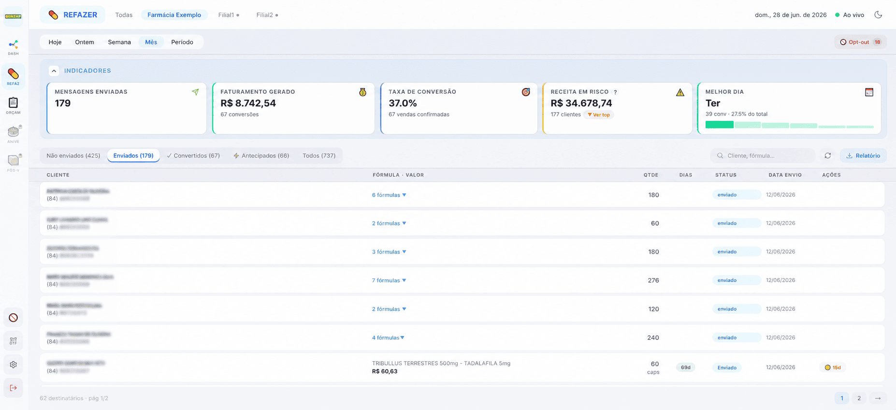Open settings gear in sidebar
The image size is (896, 410).
14,365
